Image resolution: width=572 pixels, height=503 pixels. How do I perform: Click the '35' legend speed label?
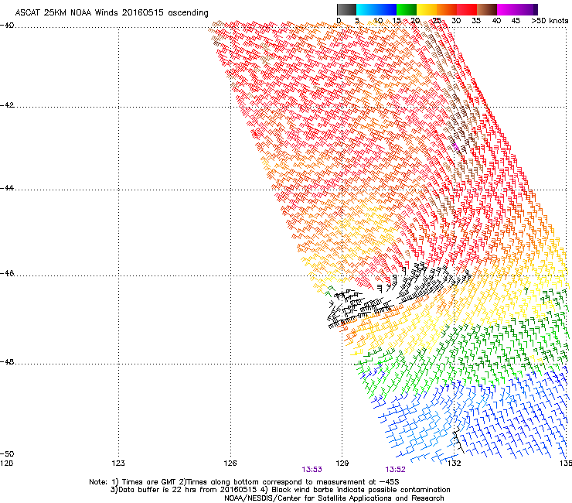[x=476, y=20]
